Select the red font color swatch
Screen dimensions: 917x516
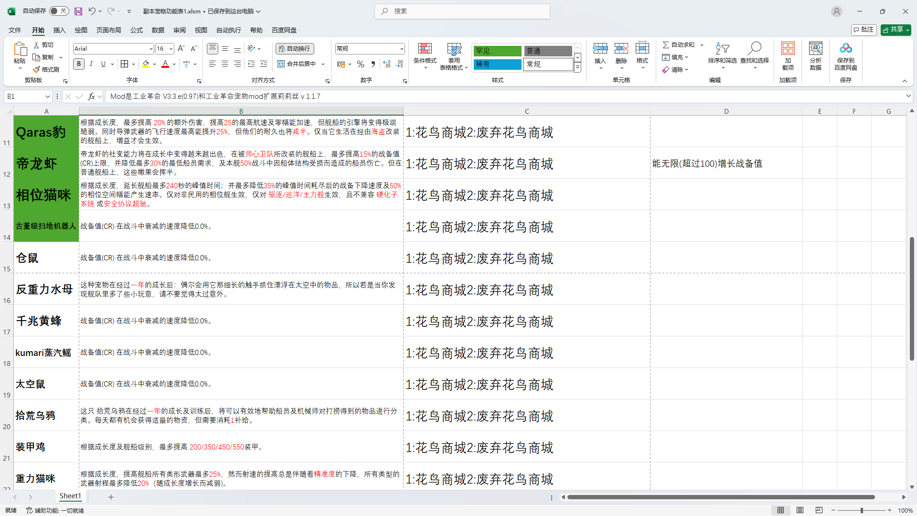click(x=165, y=67)
